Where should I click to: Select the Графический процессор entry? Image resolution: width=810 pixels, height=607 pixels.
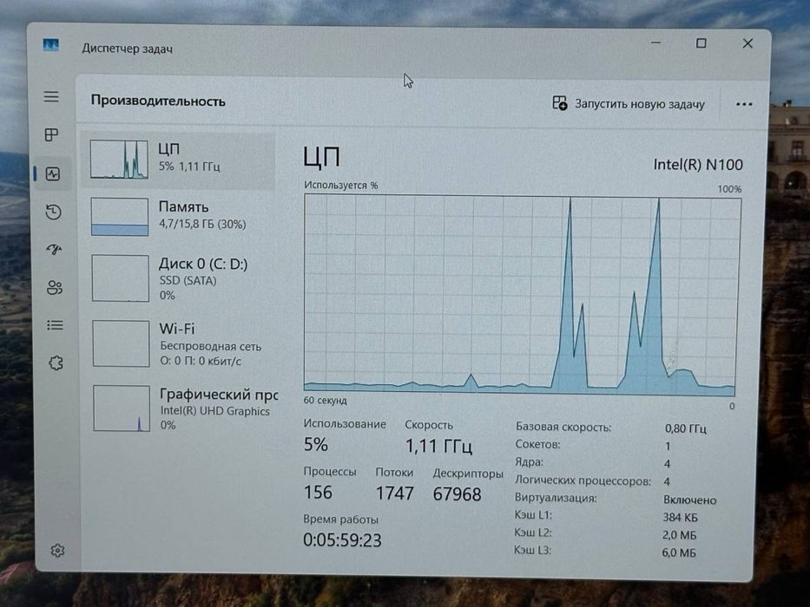pyautogui.click(x=181, y=408)
